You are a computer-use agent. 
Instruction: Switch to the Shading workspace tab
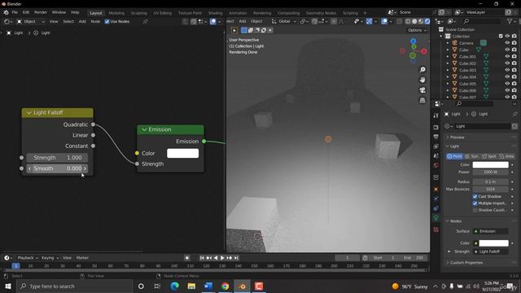click(x=215, y=13)
